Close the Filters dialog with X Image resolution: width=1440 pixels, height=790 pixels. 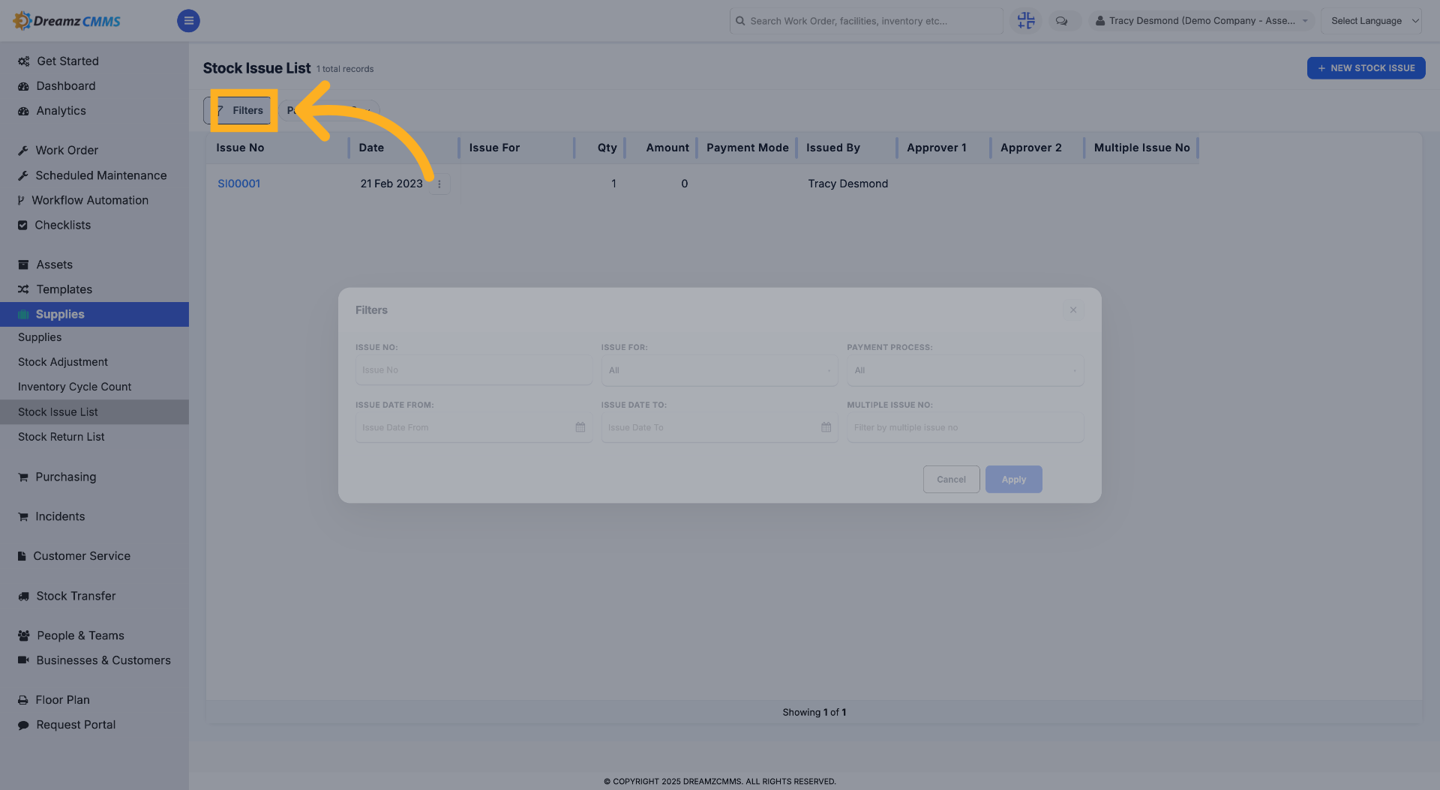[x=1073, y=310]
